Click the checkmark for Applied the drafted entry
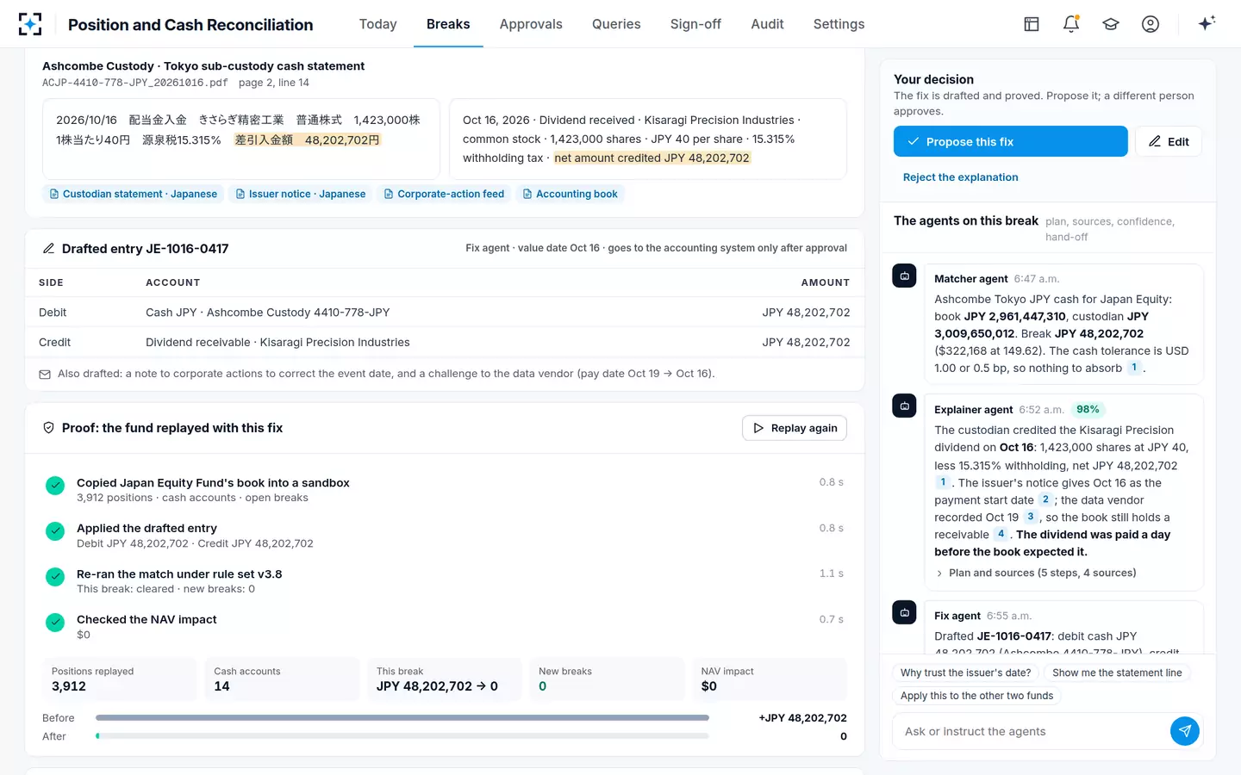This screenshot has height=775, width=1241. coord(55,531)
